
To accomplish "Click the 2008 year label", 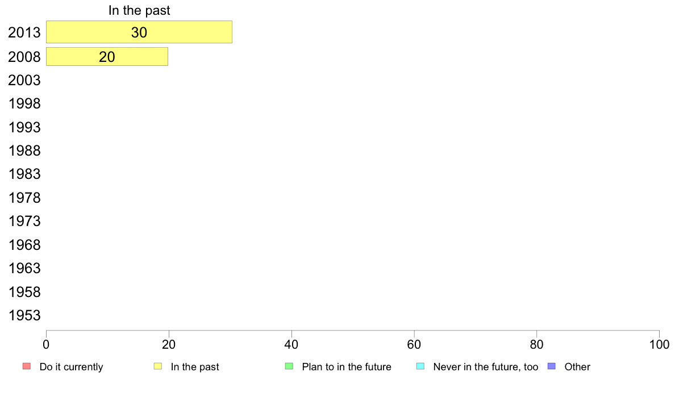I will click(x=24, y=57).
